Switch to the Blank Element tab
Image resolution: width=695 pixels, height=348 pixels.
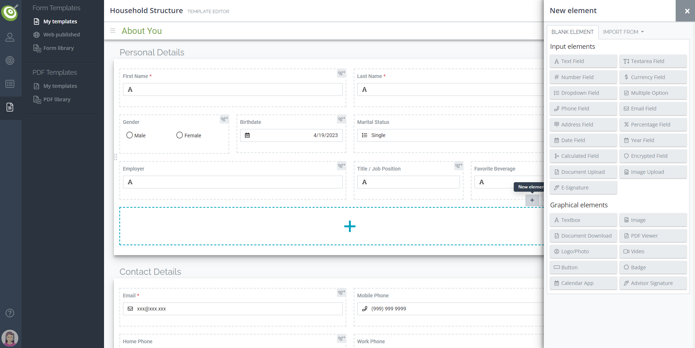click(x=572, y=32)
